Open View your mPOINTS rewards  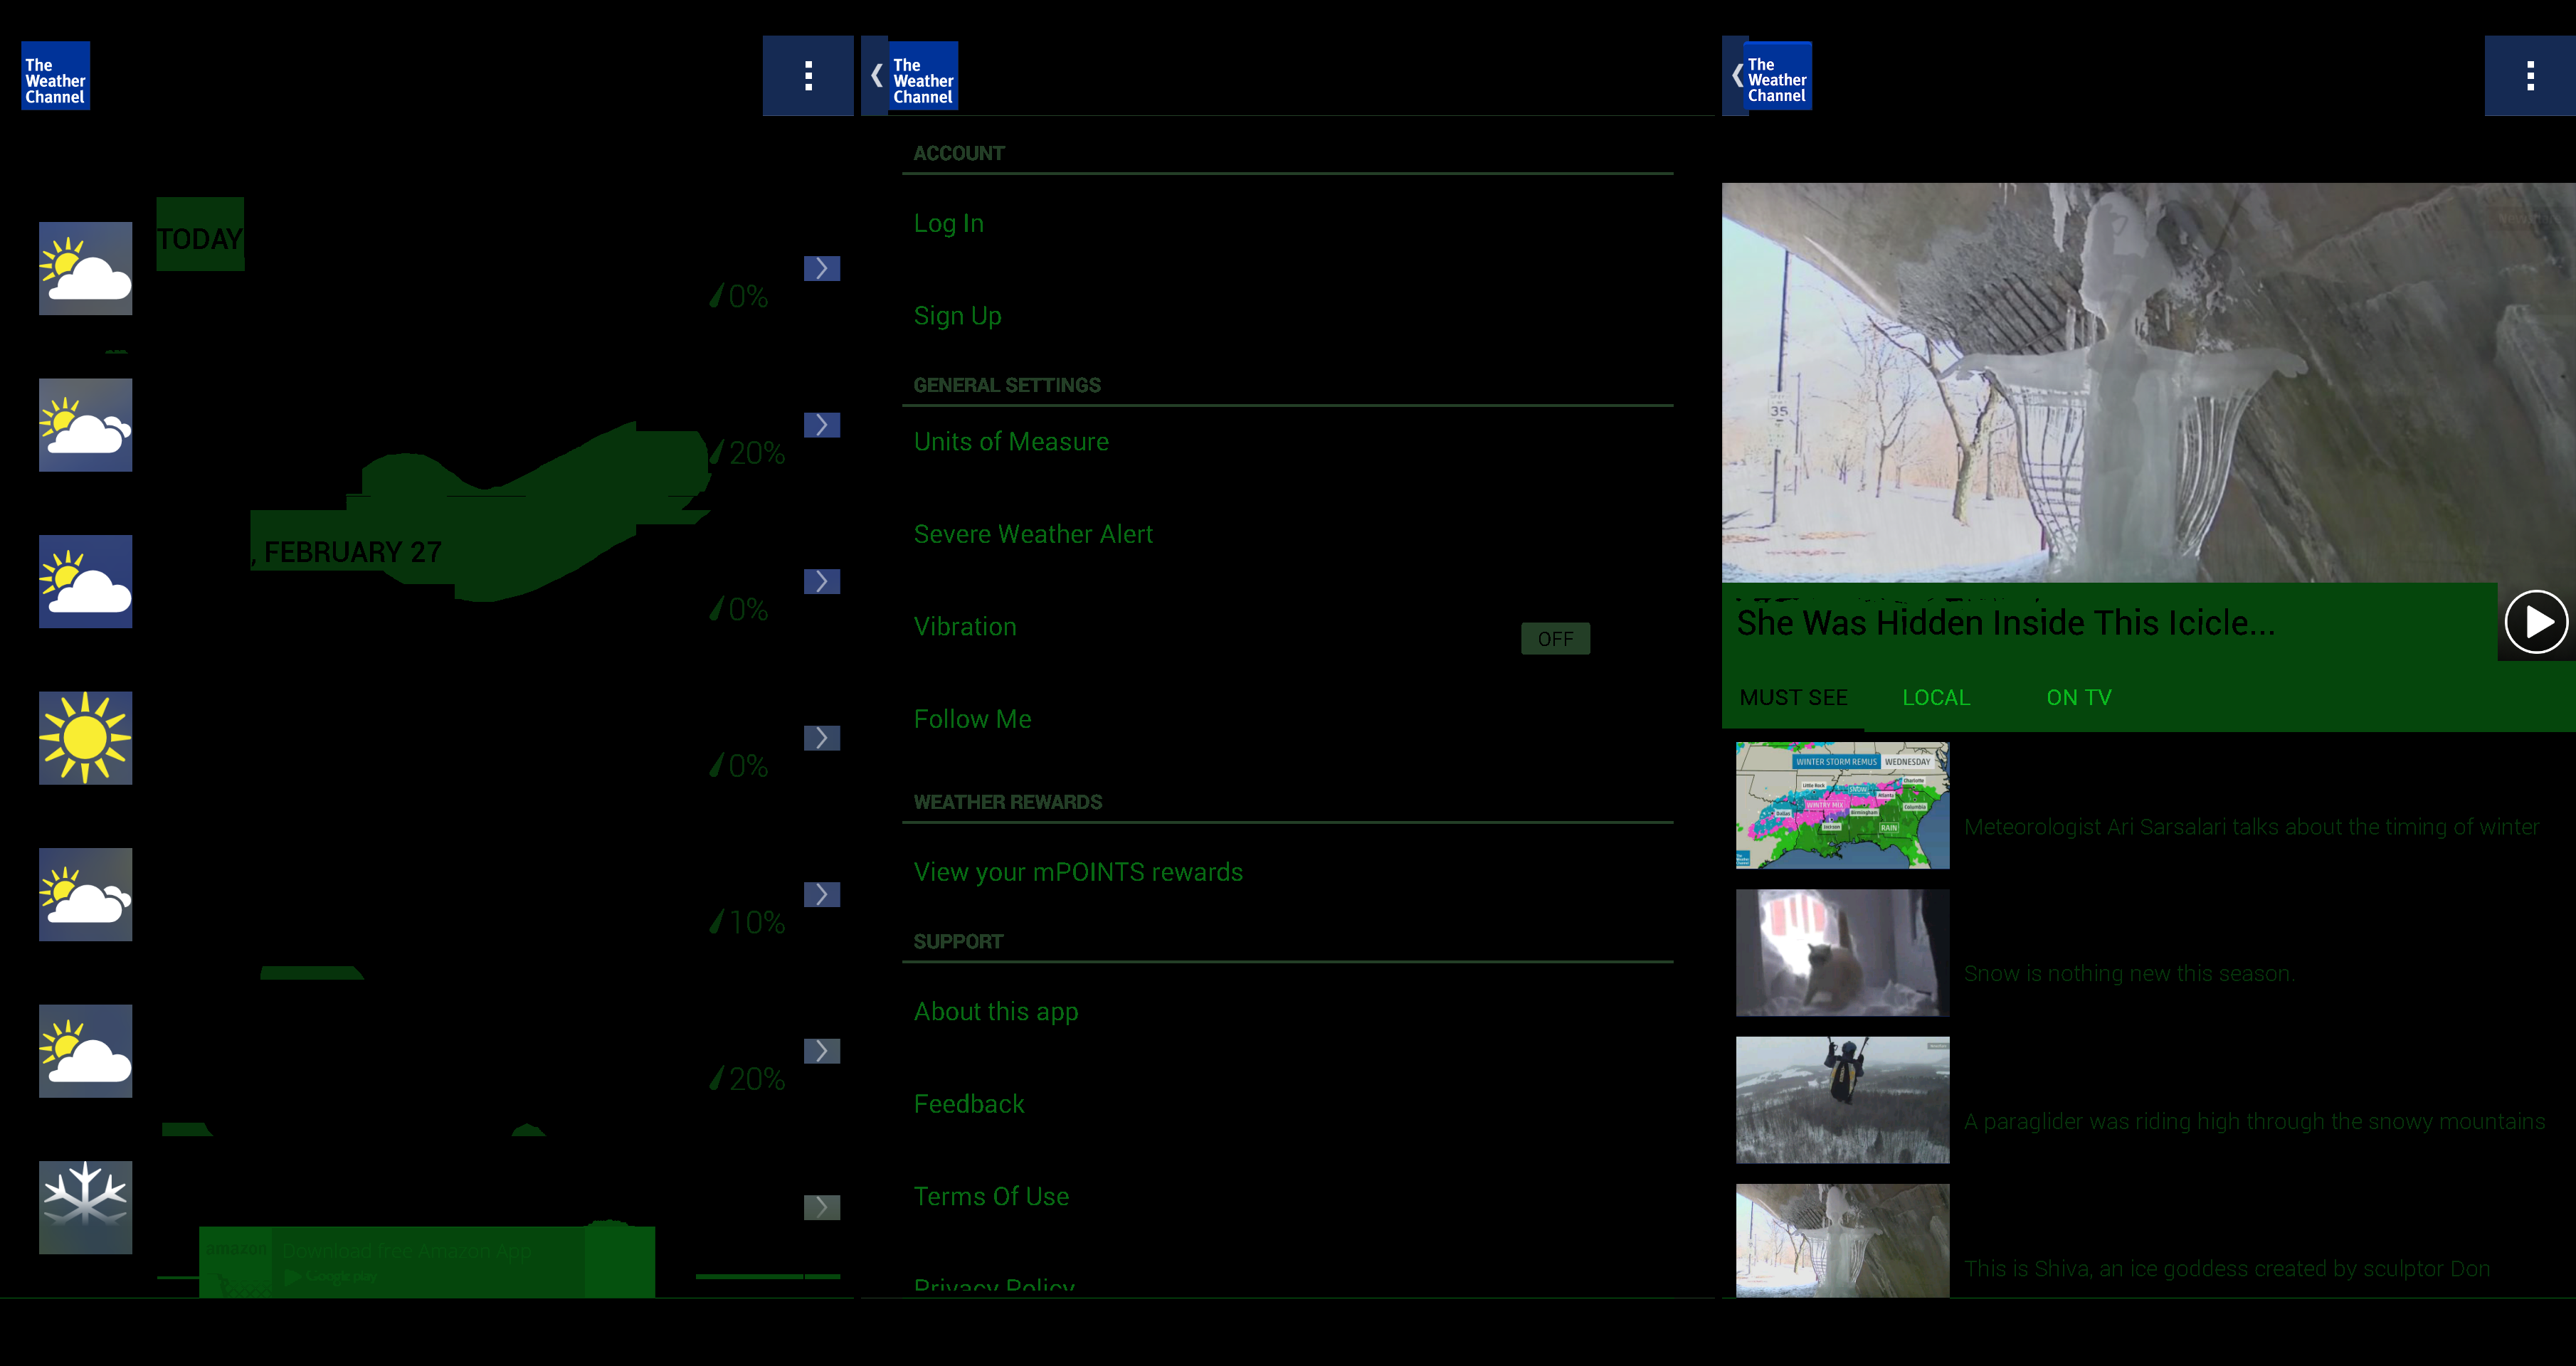pos(1077,872)
